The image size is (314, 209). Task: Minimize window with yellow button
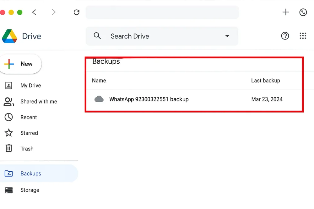tap(11, 13)
